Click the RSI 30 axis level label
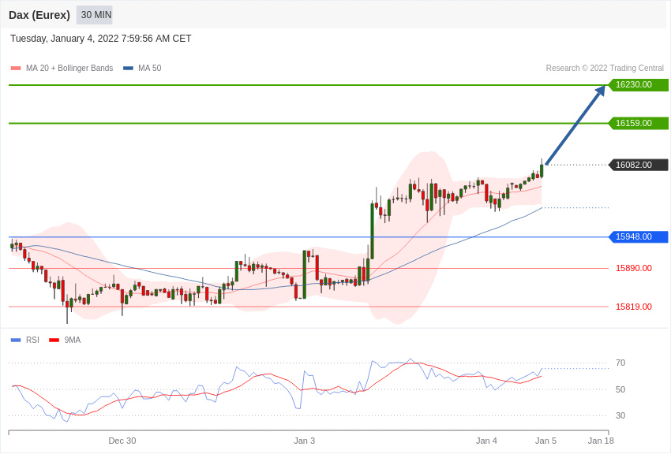 click(620, 415)
